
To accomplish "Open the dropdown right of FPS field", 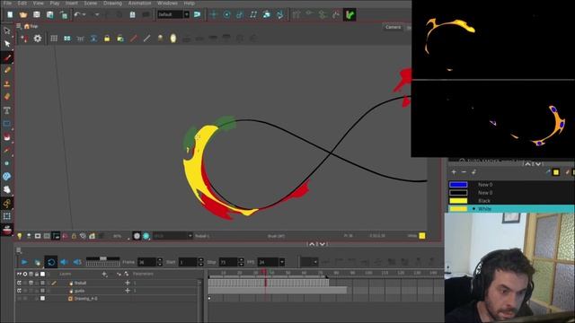I will [x=309, y=262].
